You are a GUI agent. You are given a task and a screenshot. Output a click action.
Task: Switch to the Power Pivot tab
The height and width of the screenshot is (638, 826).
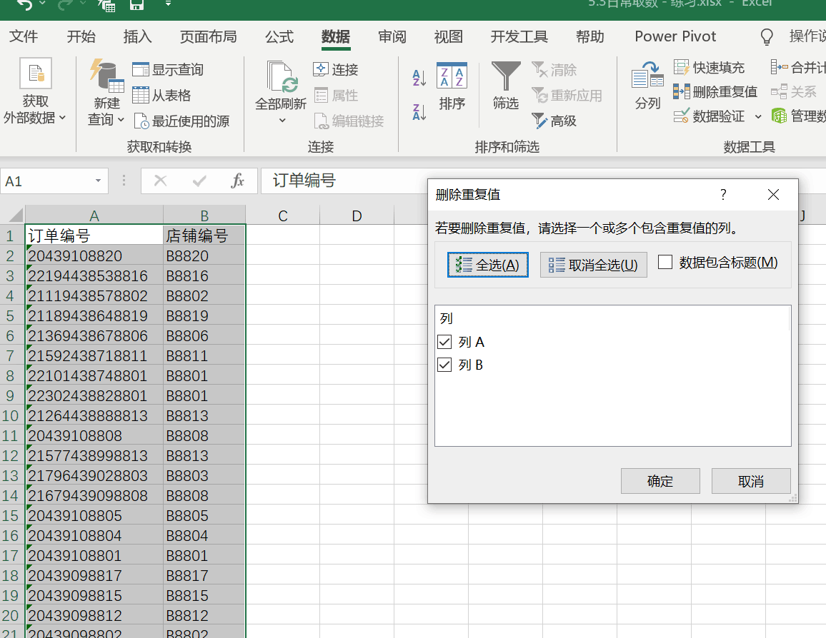pyautogui.click(x=675, y=36)
